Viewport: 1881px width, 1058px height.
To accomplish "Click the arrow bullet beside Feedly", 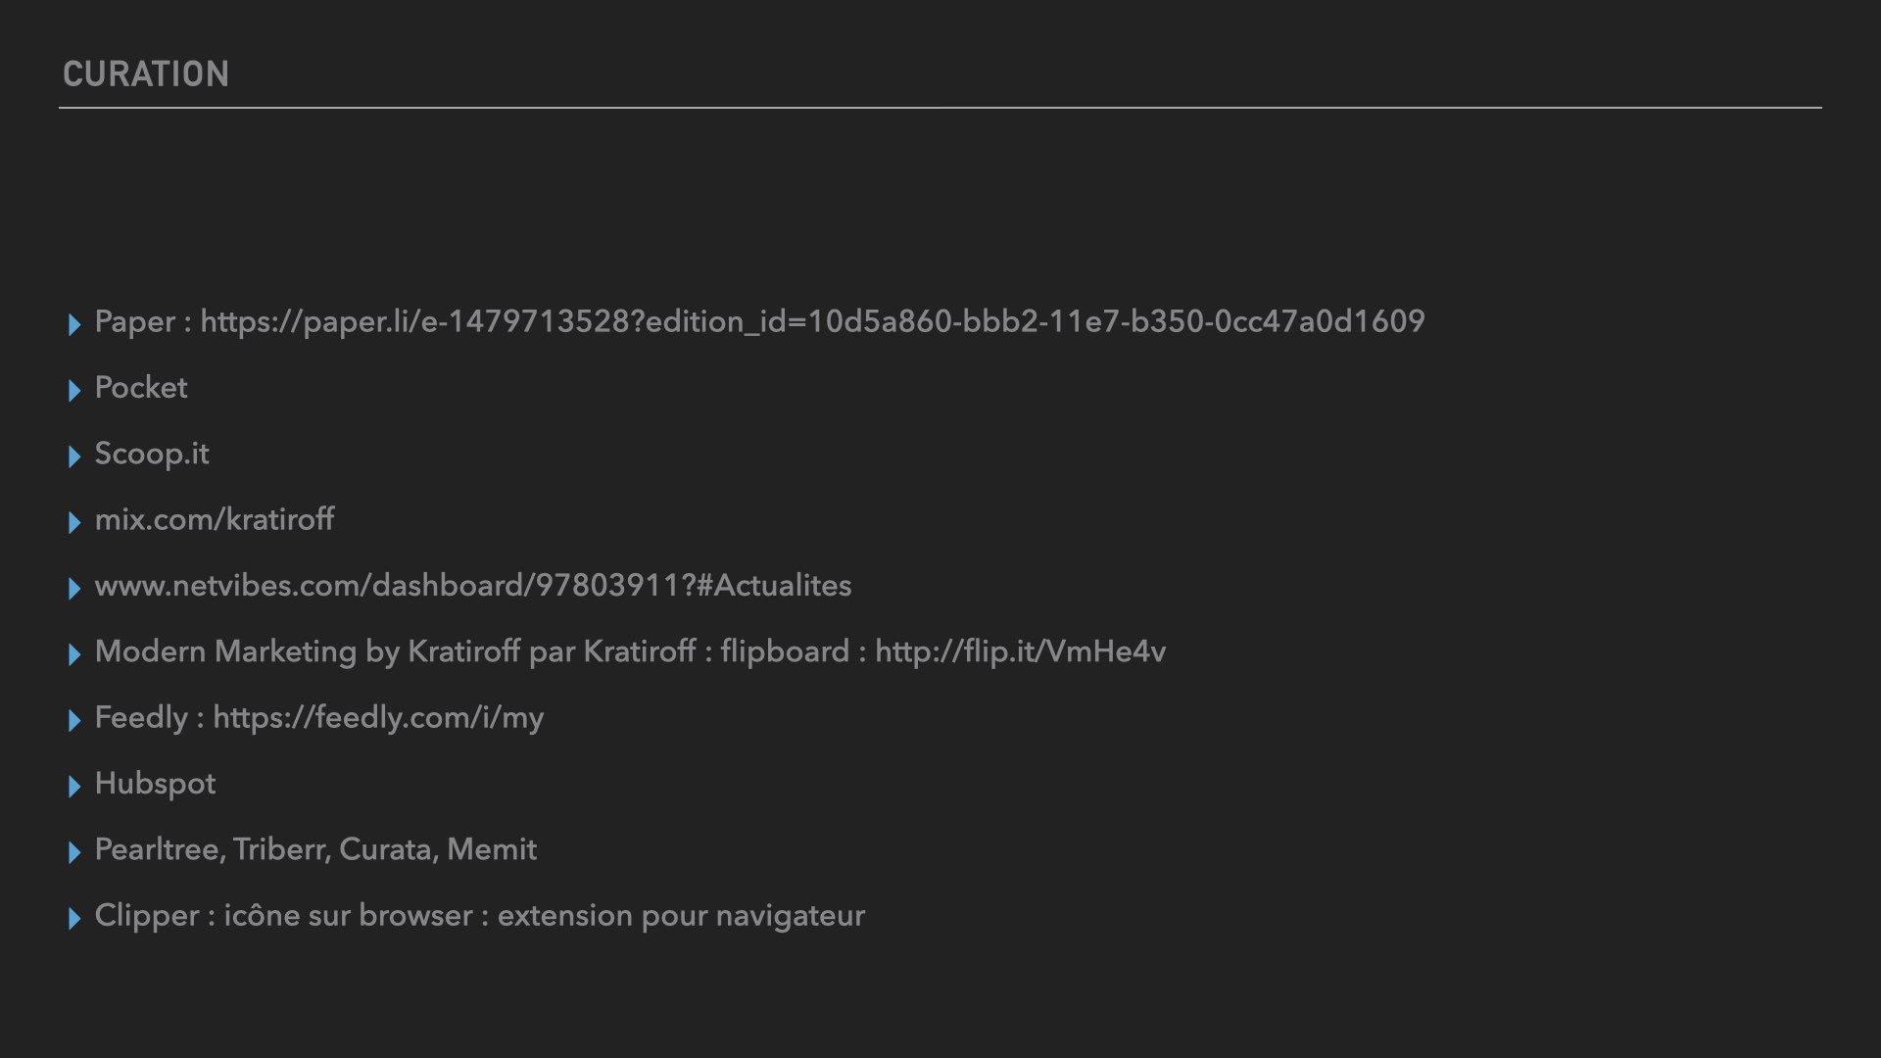I will [x=74, y=721].
